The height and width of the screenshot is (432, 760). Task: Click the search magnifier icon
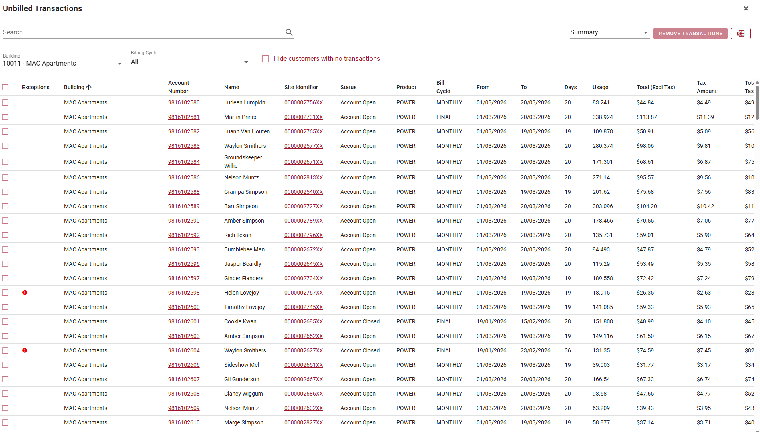289,32
